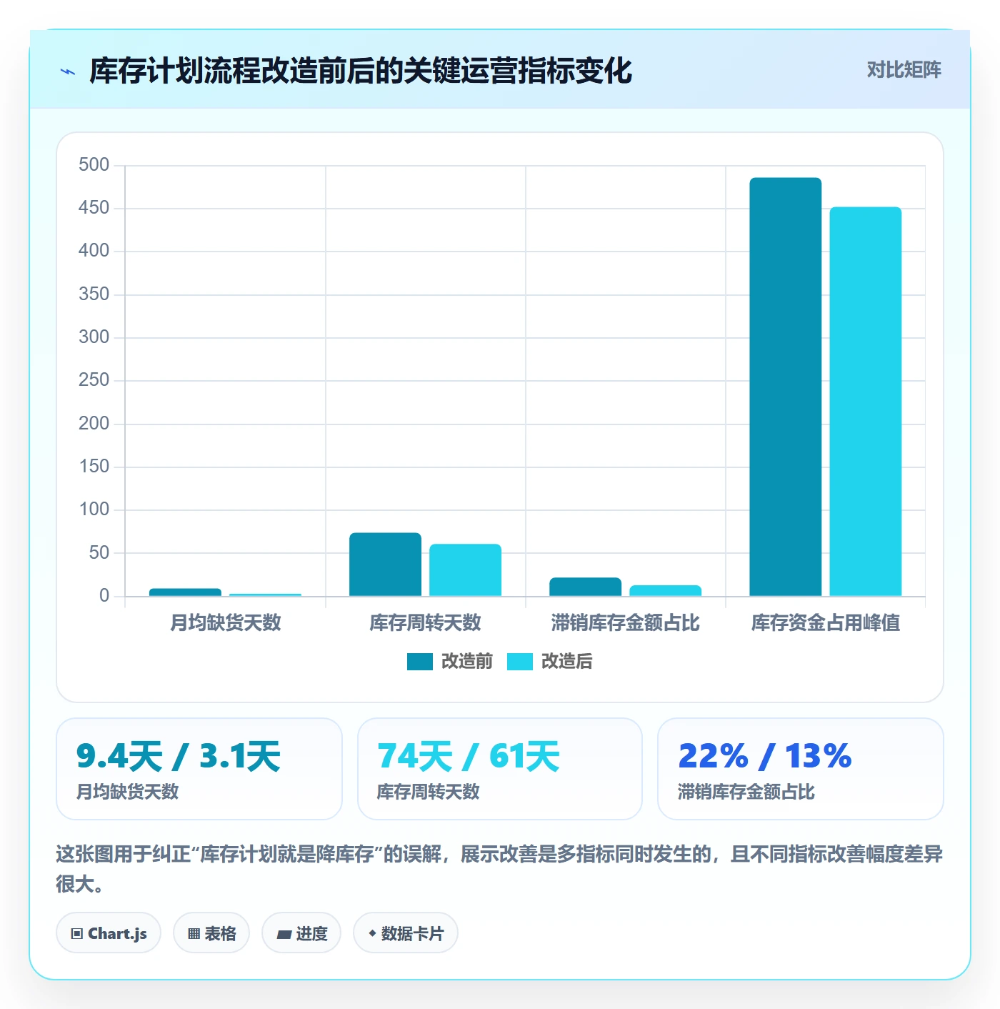Viewport: 1000px width, 1009px height.
Task: Click the 滞销库存金额占比 改造后 bar
Action: pos(666,590)
